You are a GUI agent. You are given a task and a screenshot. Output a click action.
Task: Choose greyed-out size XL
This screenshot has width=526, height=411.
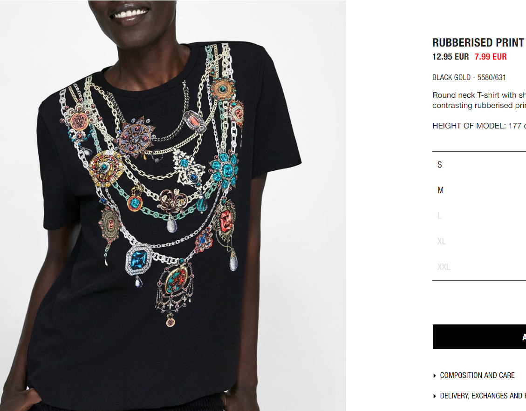479,242
